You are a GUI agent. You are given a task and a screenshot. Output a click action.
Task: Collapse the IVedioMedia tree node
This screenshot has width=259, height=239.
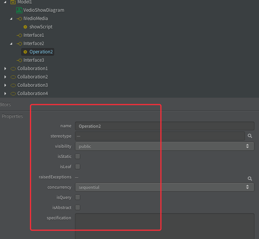coord(11,19)
